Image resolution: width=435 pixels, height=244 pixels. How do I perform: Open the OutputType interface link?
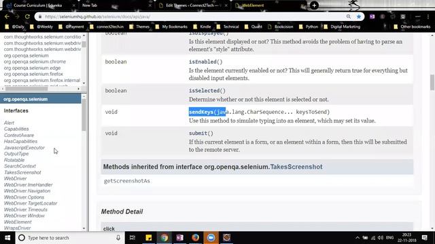pyautogui.click(x=16, y=154)
